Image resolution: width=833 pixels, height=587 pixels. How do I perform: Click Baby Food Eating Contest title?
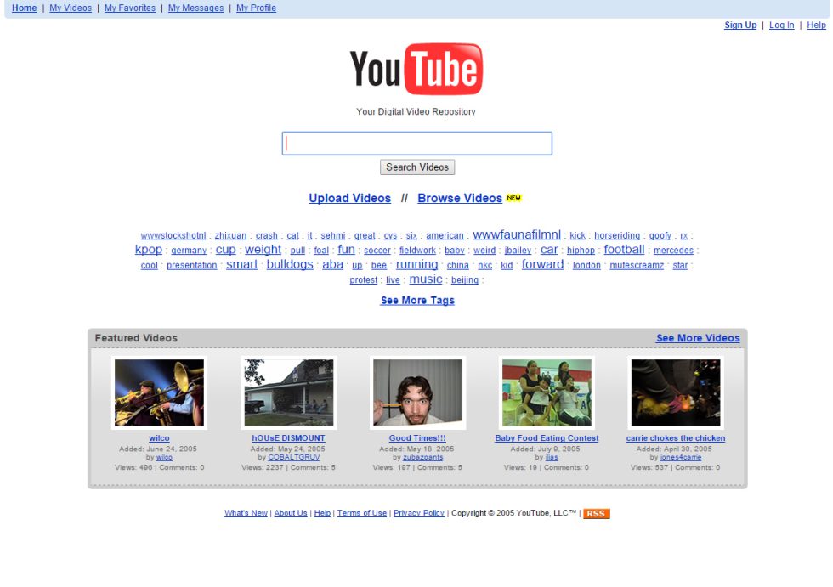pos(547,438)
